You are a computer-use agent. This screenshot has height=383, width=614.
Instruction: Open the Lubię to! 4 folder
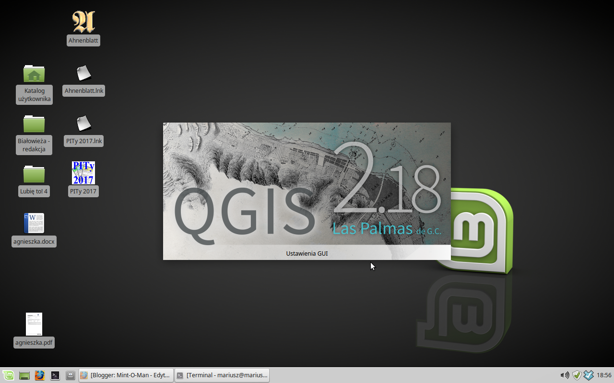pyautogui.click(x=34, y=172)
